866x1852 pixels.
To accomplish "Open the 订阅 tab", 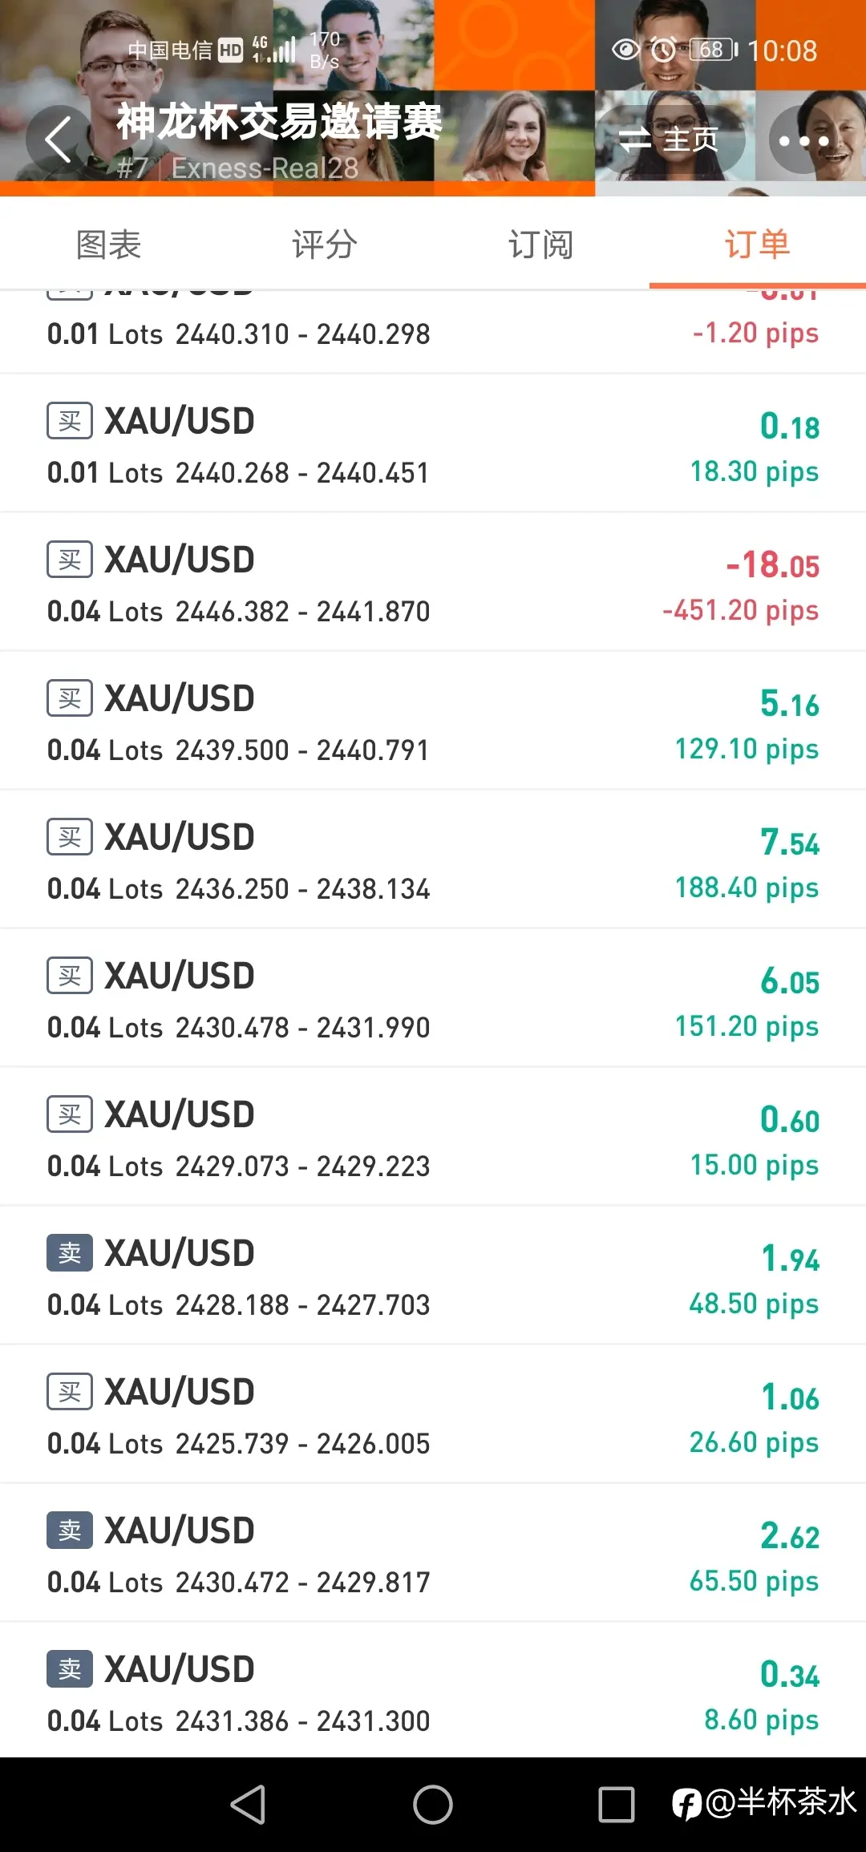I will tap(541, 244).
